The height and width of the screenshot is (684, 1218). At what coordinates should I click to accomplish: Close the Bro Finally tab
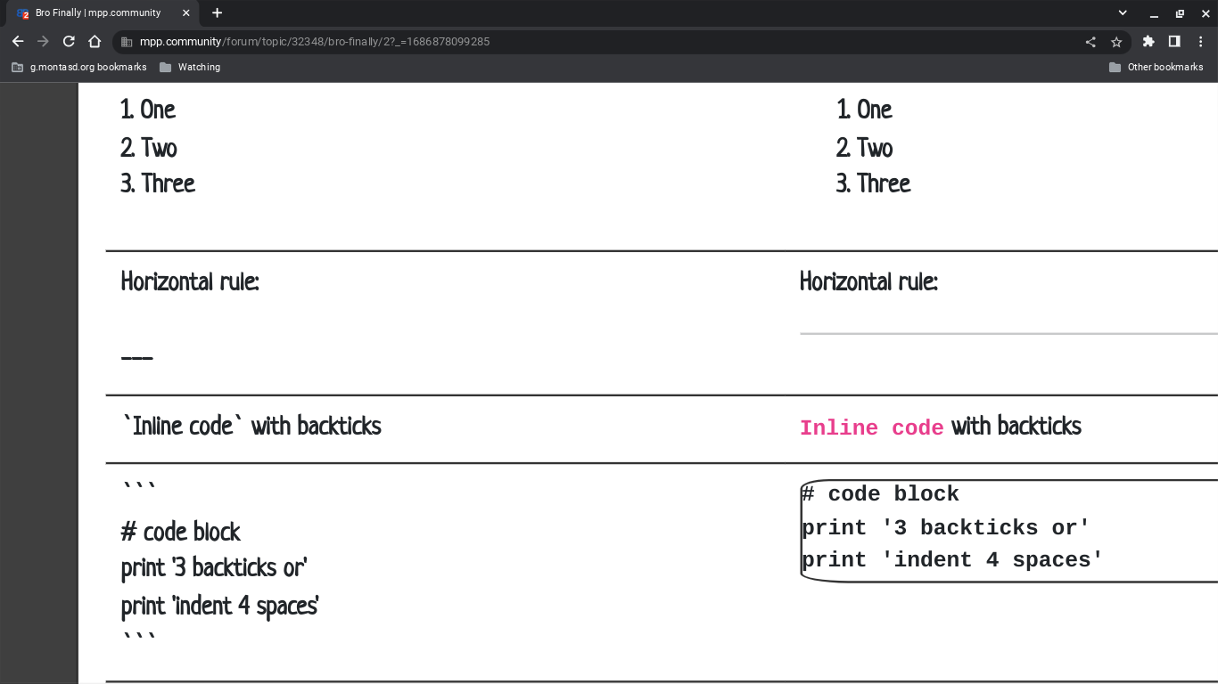[185, 13]
